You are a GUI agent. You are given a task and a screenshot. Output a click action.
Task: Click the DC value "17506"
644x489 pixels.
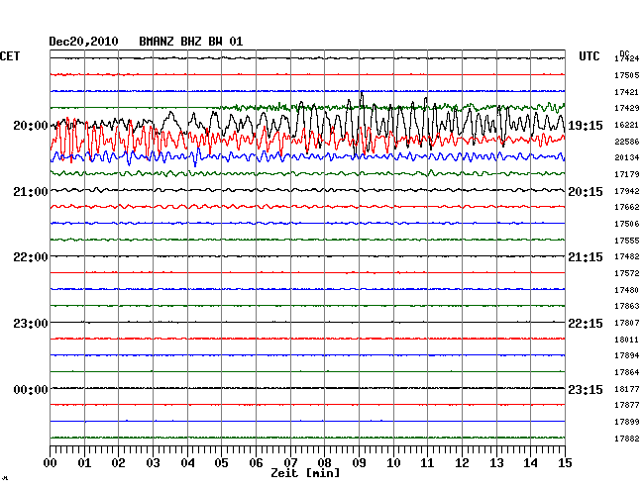click(x=627, y=224)
